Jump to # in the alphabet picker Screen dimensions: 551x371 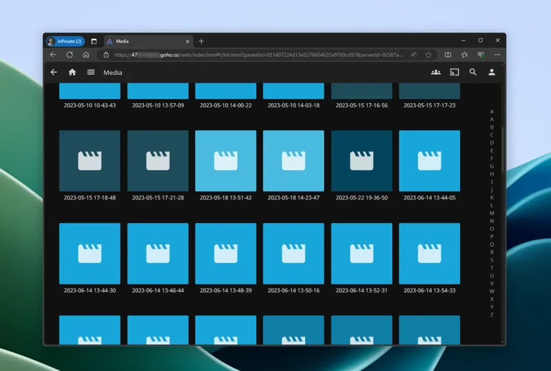point(492,112)
